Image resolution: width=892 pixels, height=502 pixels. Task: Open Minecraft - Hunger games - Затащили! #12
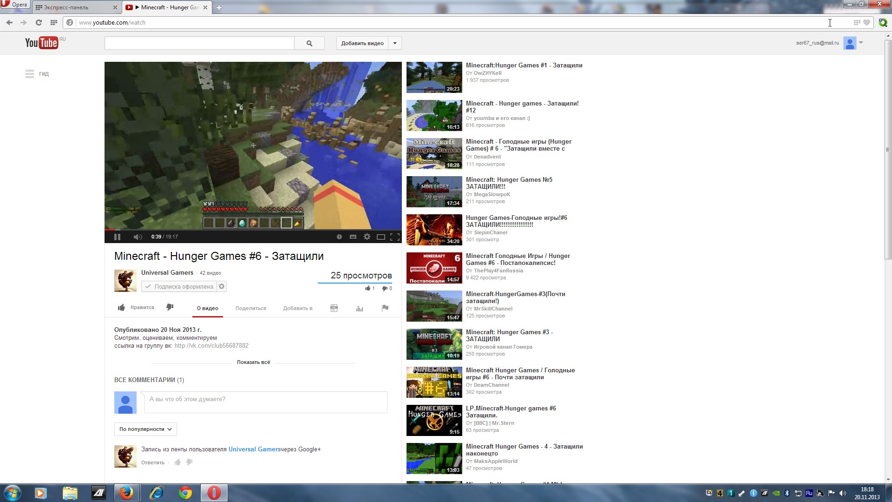click(x=522, y=107)
